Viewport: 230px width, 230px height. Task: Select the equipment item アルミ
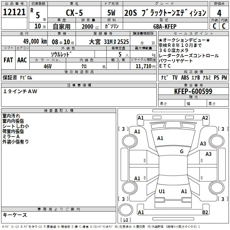[207, 77]
